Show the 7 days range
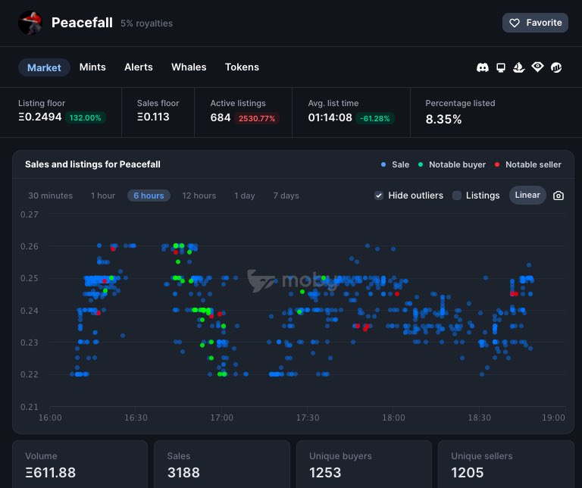This screenshot has height=488, width=582. tap(286, 196)
